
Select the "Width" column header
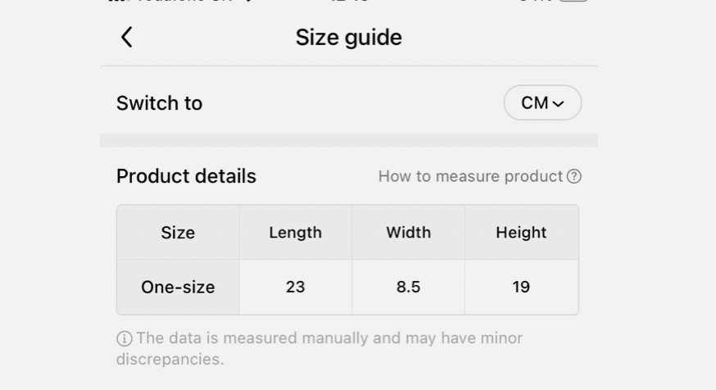point(408,233)
